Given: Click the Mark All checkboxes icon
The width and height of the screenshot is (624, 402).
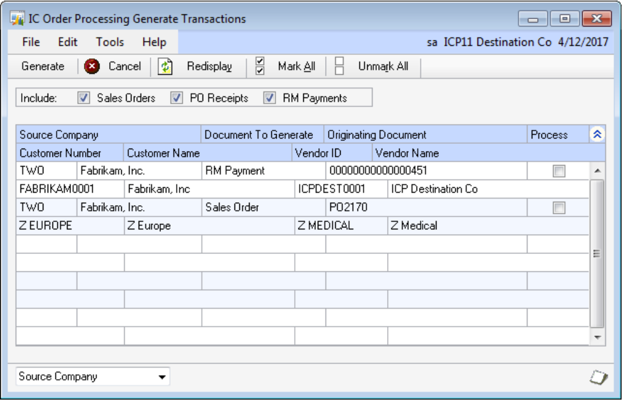Looking at the screenshot, I should 260,66.
